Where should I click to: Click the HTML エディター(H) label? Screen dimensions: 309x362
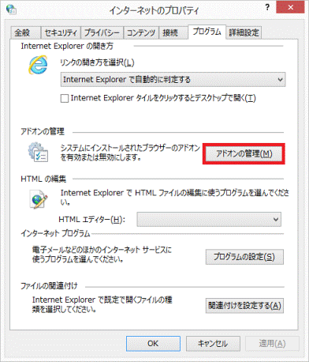[x=92, y=220]
